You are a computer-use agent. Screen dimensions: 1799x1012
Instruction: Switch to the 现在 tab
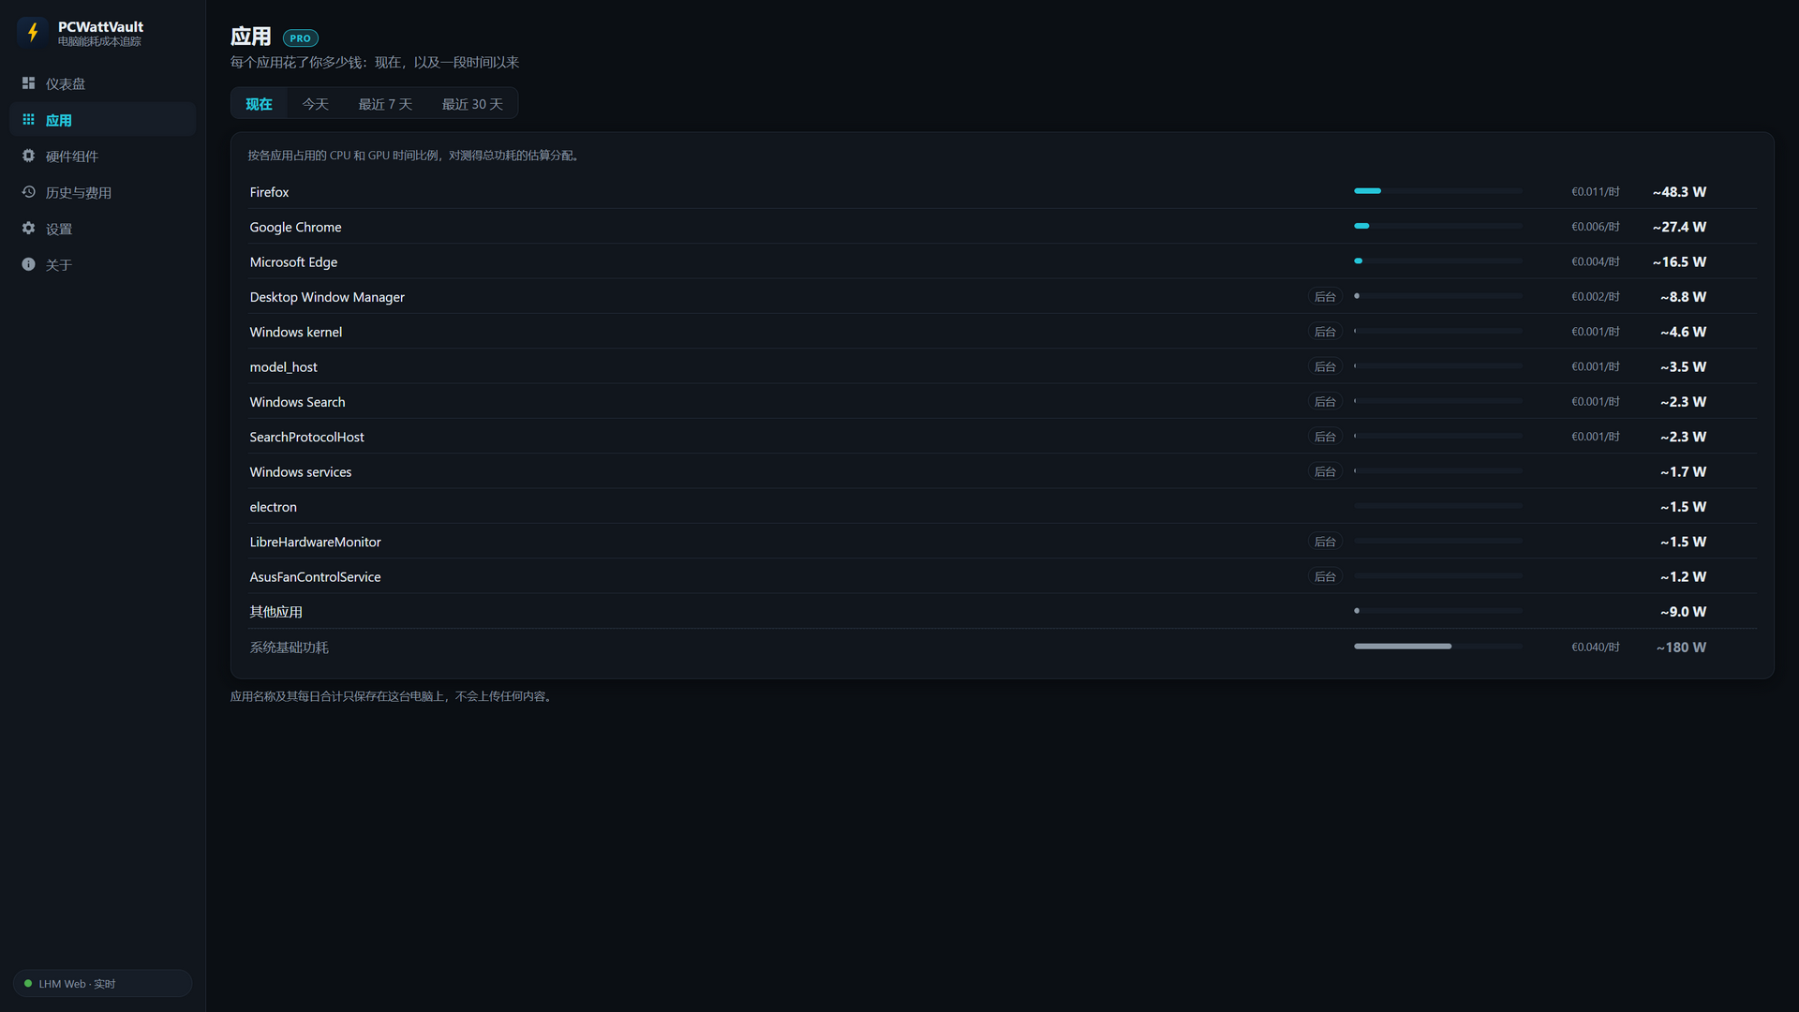(259, 104)
